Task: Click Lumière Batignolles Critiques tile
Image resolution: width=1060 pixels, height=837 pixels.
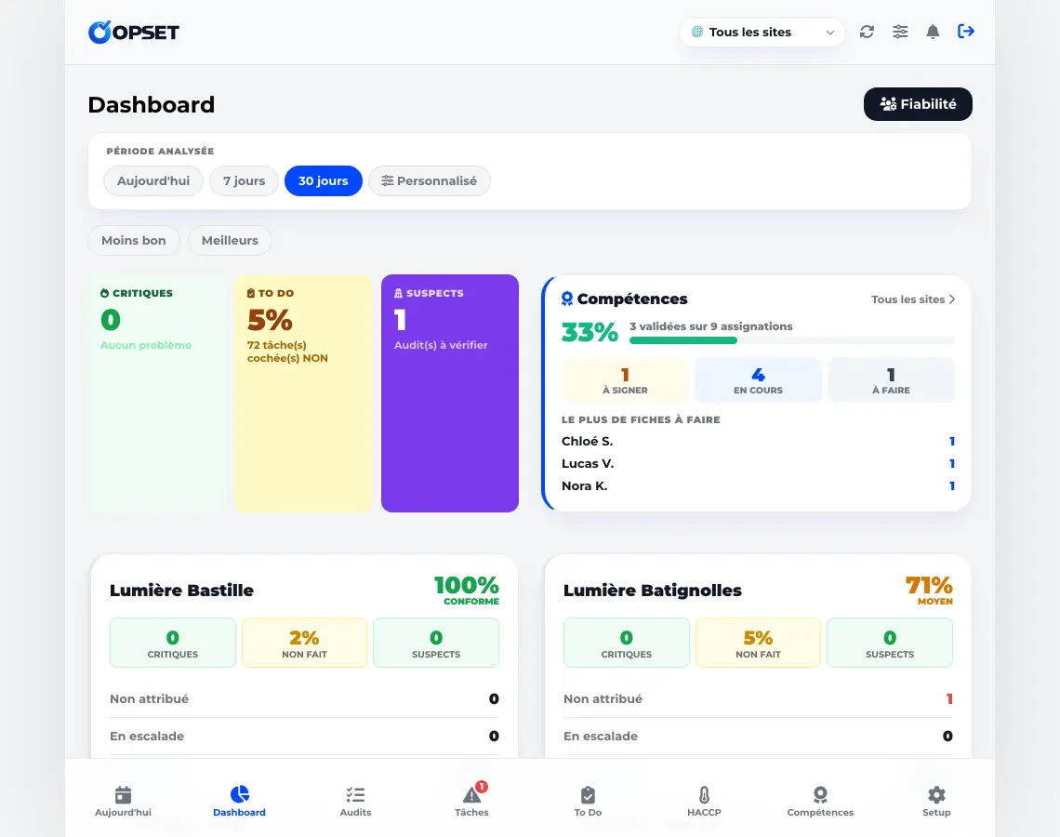Action: coord(626,643)
